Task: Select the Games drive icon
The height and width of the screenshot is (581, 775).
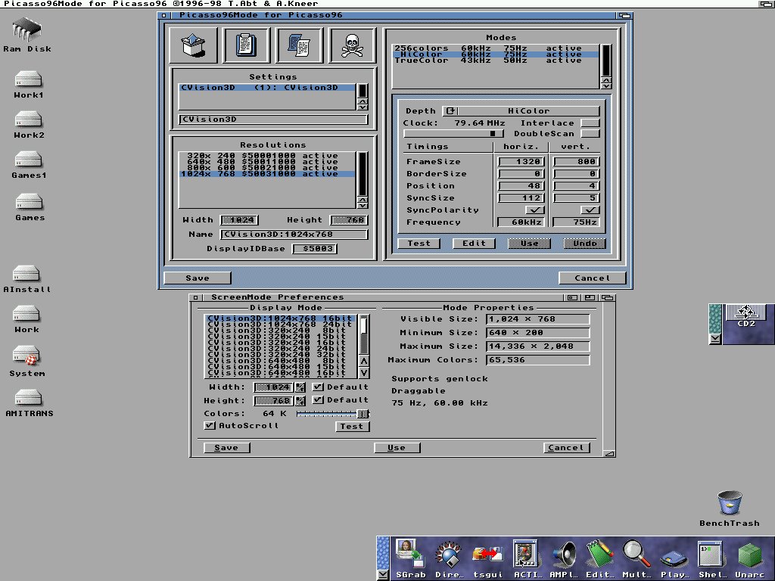Action: click(30, 207)
